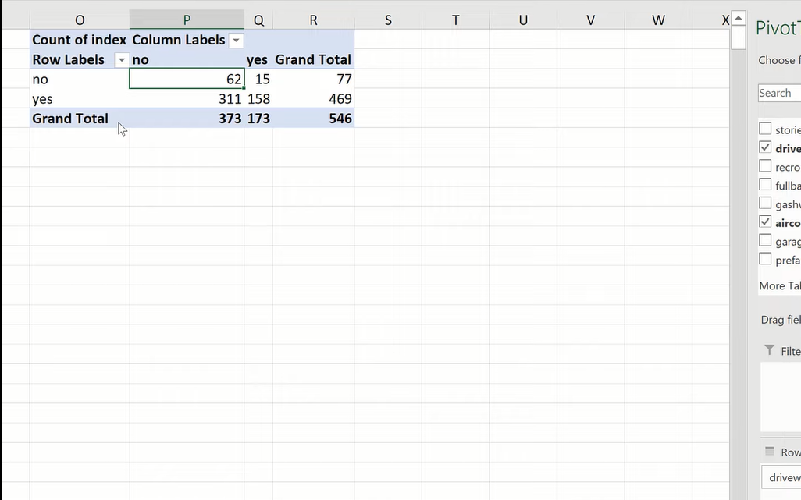The height and width of the screenshot is (500, 801).
Task: Select column W header
Action: click(x=658, y=20)
